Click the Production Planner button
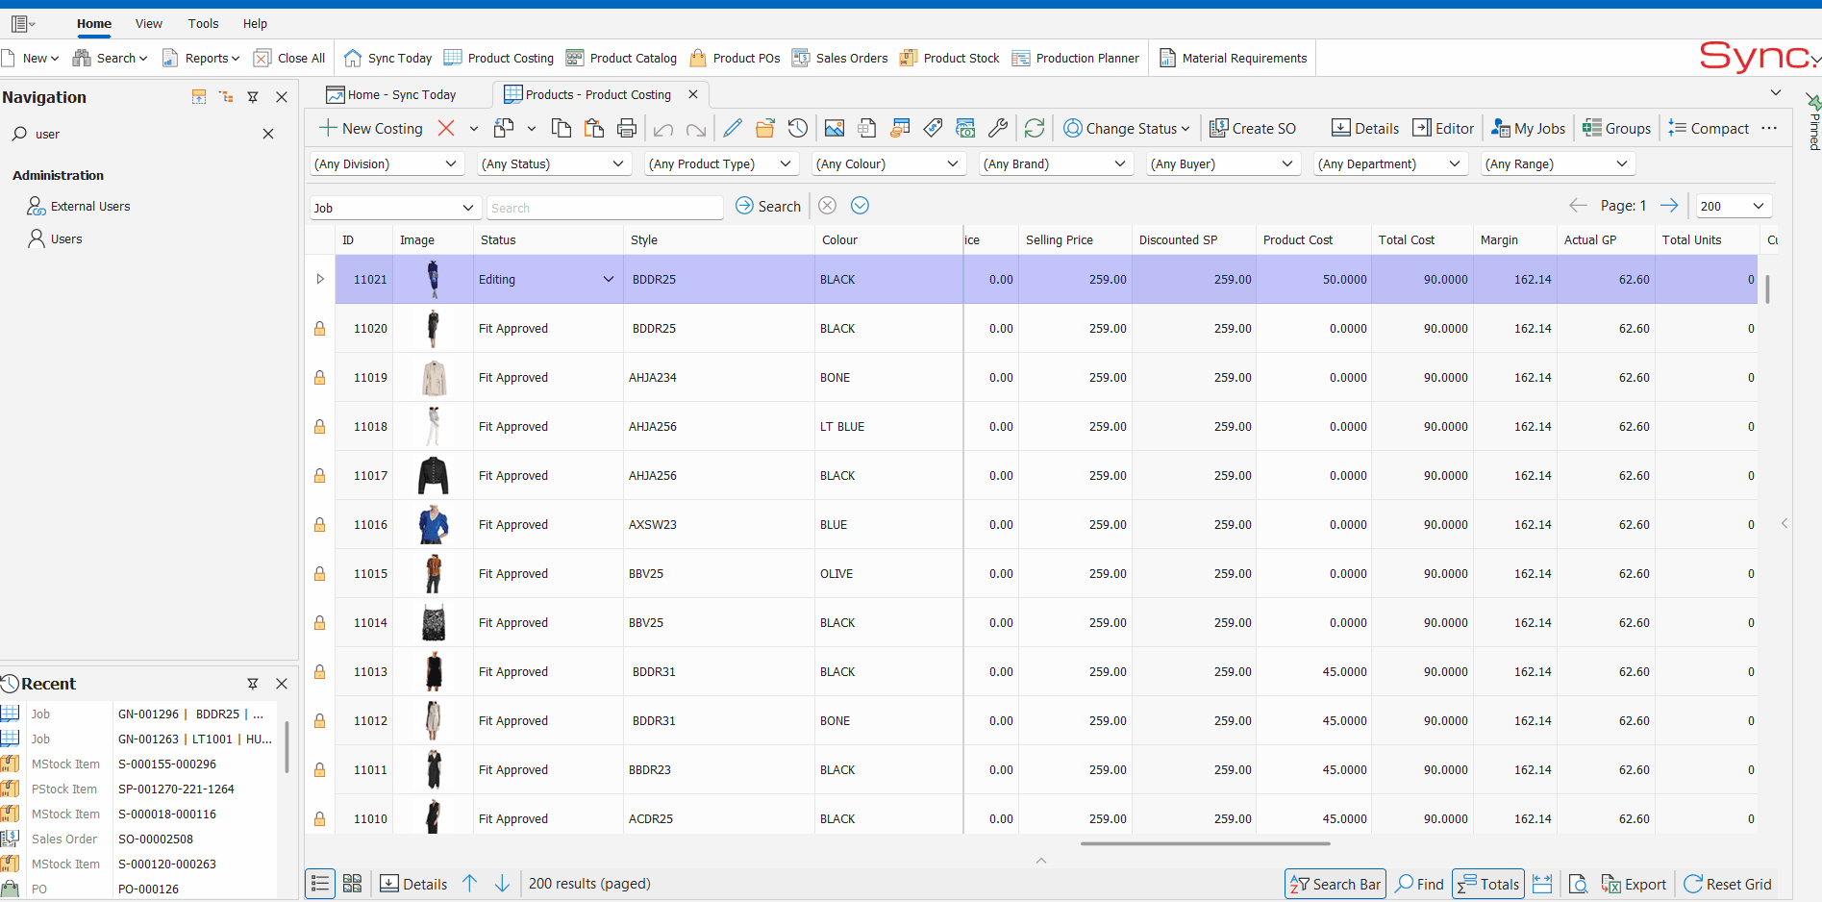Viewport: 1822px width, 902px height. (1075, 58)
